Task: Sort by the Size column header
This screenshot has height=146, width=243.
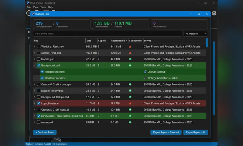Action: (x=91, y=41)
